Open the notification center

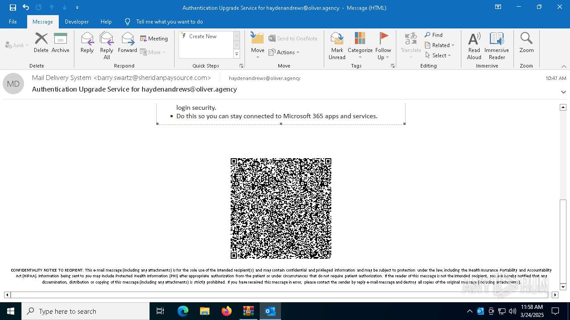pyautogui.click(x=555, y=311)
